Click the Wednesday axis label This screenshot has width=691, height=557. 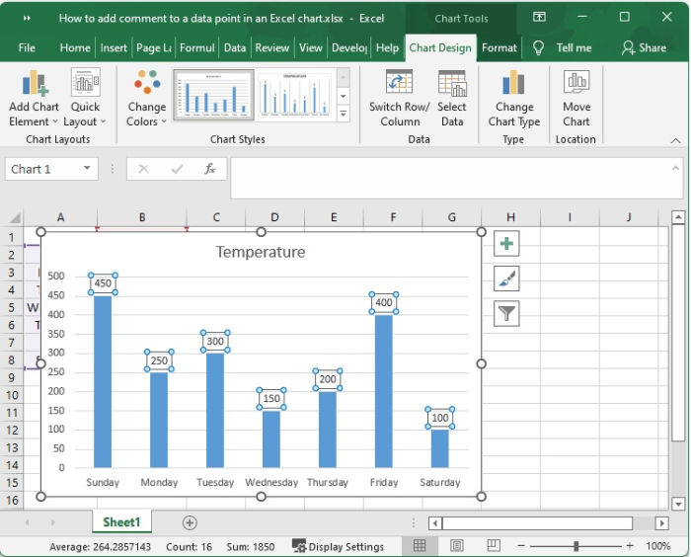click(271, 483)
